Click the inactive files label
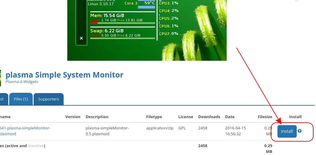This screenshot has width=316, height=156. click(x=36, y=146)
